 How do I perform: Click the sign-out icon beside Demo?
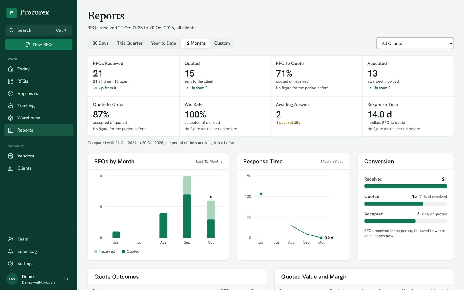[x=66, y=279]
